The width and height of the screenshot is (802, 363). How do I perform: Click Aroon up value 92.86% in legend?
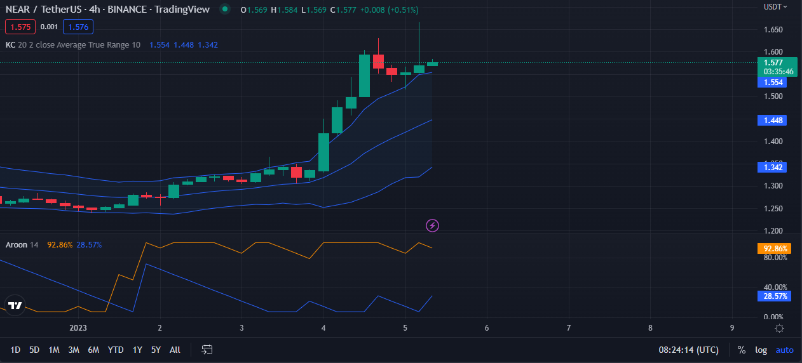[x=59, y=244]
